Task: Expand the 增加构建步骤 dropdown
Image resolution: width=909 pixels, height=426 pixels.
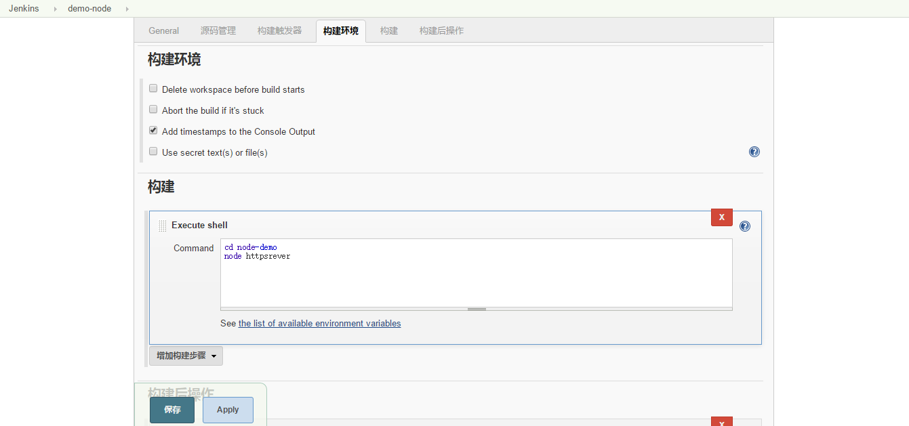Action: click(186, 356)
